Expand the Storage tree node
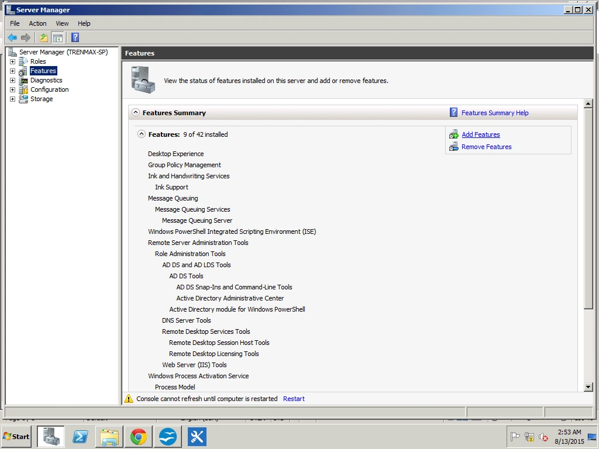599x449 pixels. 13,99
